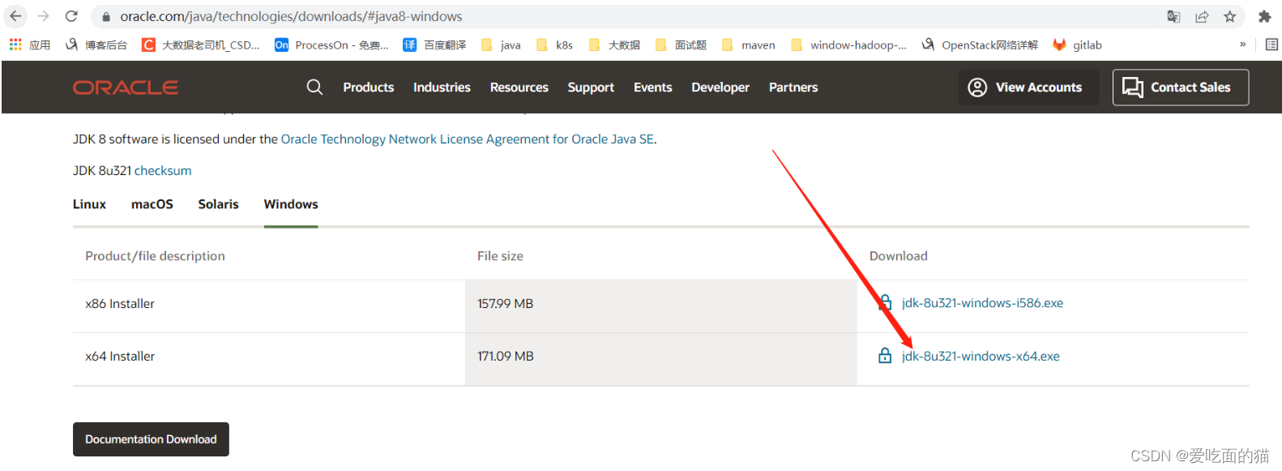Open the 面试题 bookmarks folder
Viewport: 1282px width, 471px height.
681,45
